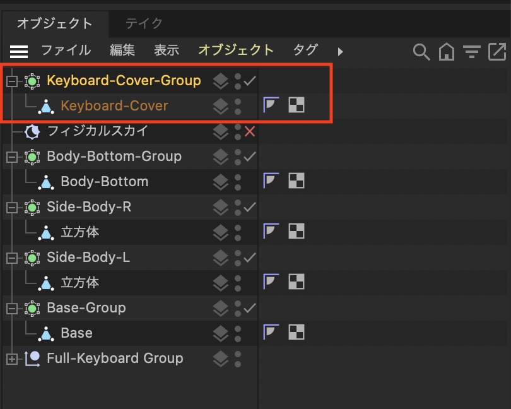511x409 pixels.
Task: Click the Phong tag on Keyboard-Cover
Action: (271, 105)
